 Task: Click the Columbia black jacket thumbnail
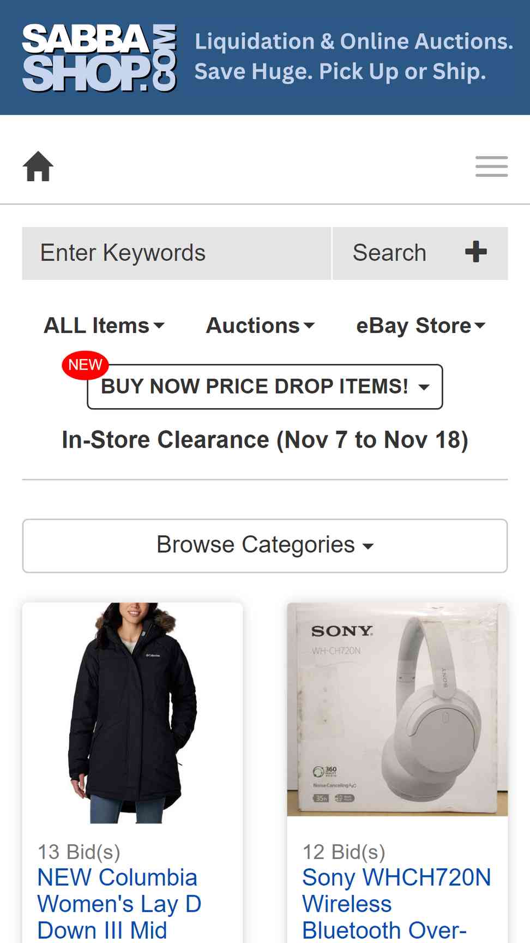(x=132, y=713)
